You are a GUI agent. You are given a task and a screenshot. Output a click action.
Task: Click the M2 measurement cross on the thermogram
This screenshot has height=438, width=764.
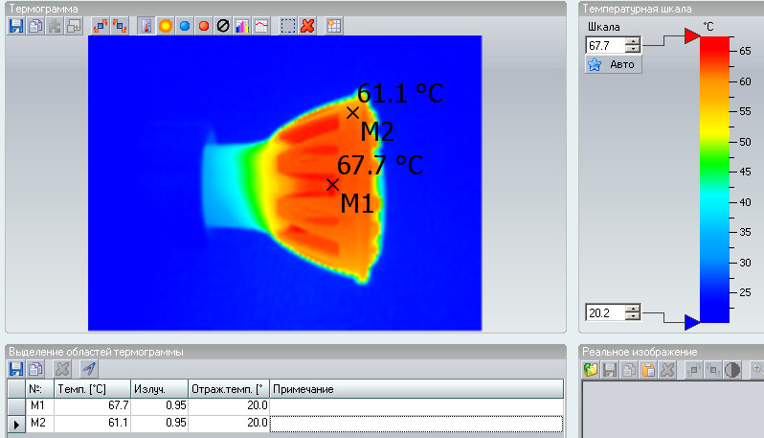point(352,113)
